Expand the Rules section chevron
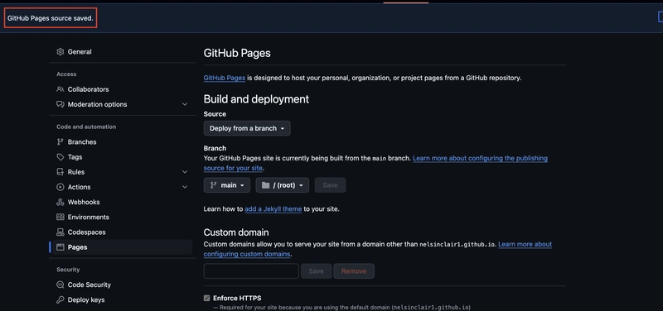Image resolution: width=663 pixels, height=311 pixels. click(185, 172)
